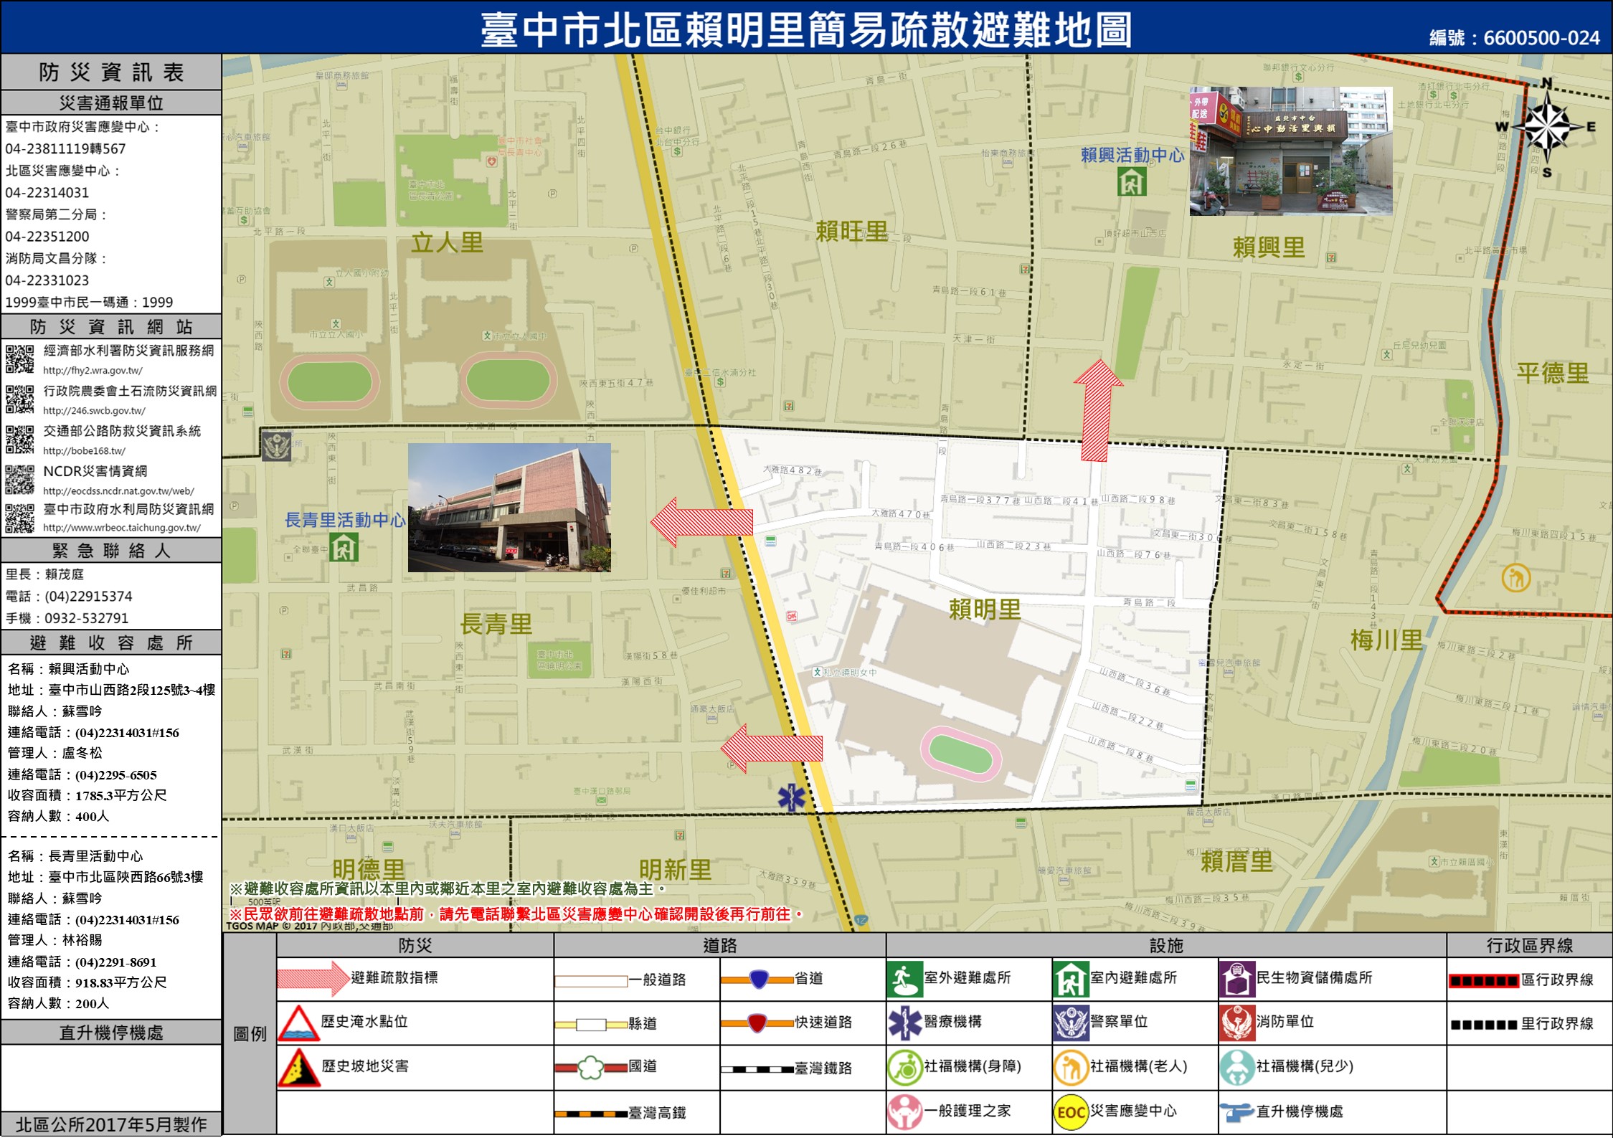
Task: Click the 避難疏散指標 red arrow in the legend
Action: [313, 978]
